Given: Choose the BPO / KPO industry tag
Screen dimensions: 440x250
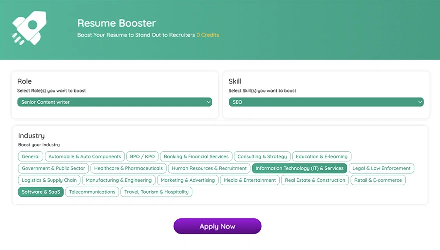Looking at the screenshot, I should (142, 156).
